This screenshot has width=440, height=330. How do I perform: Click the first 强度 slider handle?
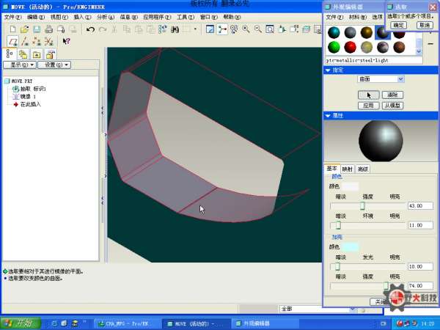pos(362,206)
